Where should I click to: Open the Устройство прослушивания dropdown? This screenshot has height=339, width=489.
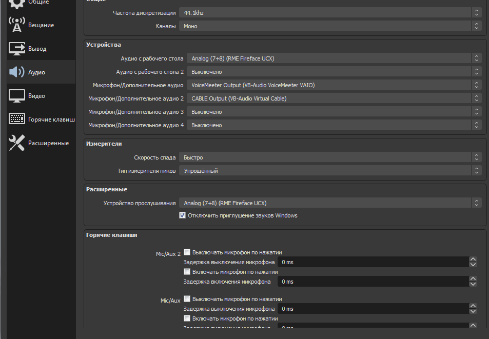coord(330,203)
